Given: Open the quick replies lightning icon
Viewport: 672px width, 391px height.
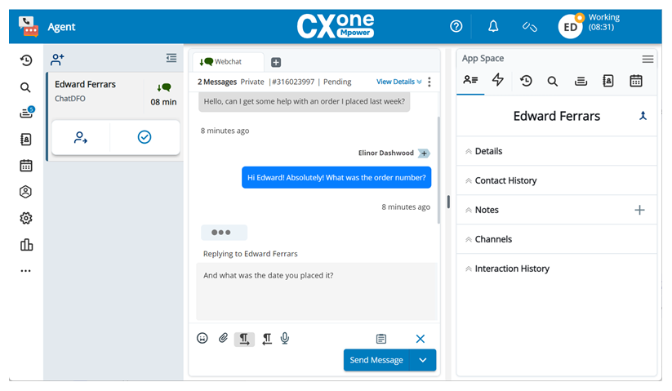Looking at the screenshot, I should (x=497, y=80).
